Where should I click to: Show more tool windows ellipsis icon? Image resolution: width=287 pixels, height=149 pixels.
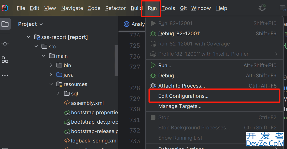point(5,76)
